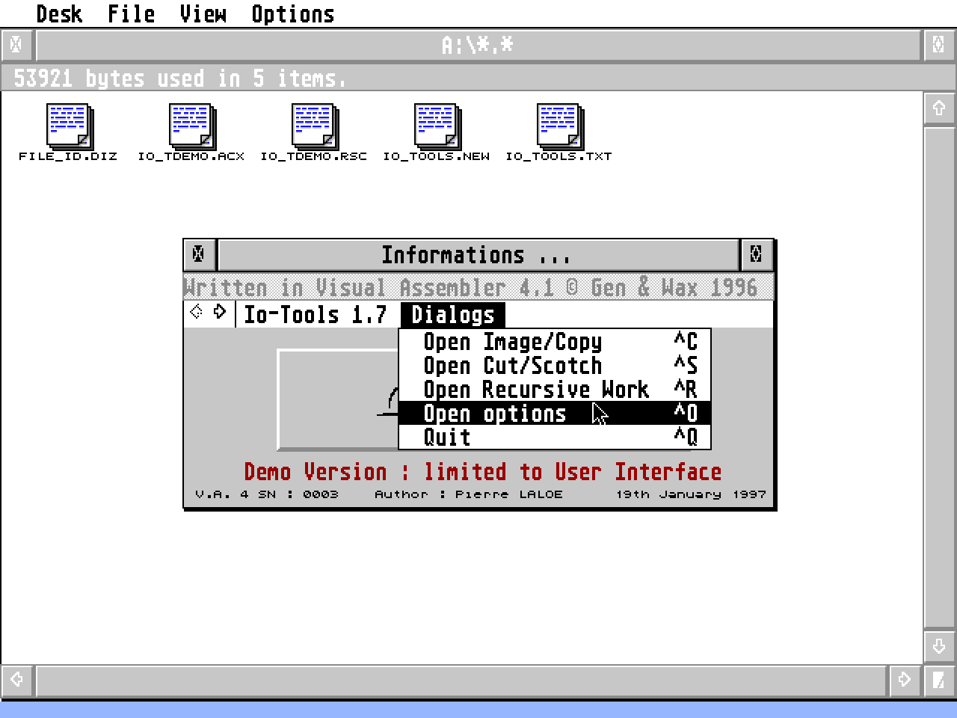Select Open Cut/Scotch from the Dialogs menu
The height and width of the screenshot is (718, 957).
(x=513, y=366)
